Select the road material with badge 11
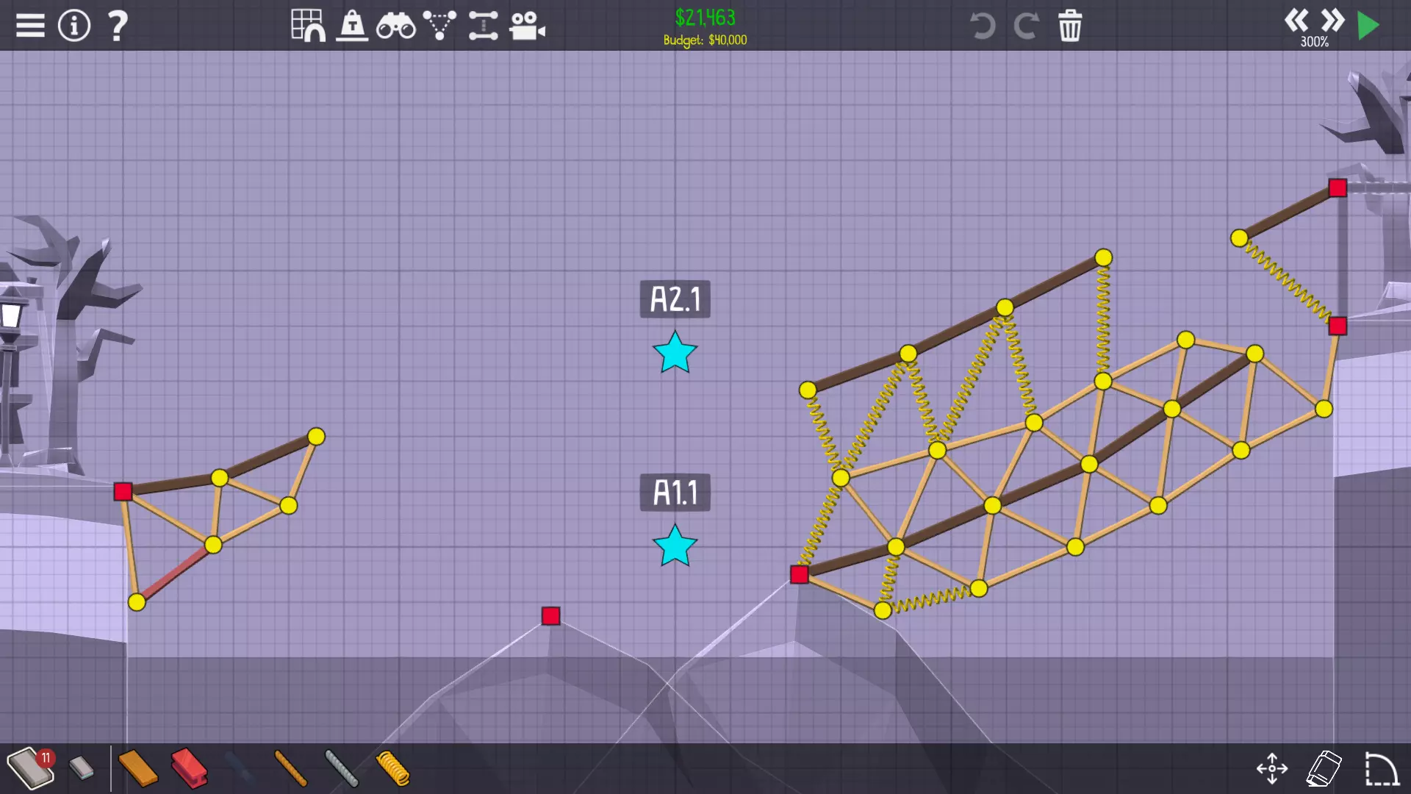This screenshot has height=794, width=1411. [29, 768]
